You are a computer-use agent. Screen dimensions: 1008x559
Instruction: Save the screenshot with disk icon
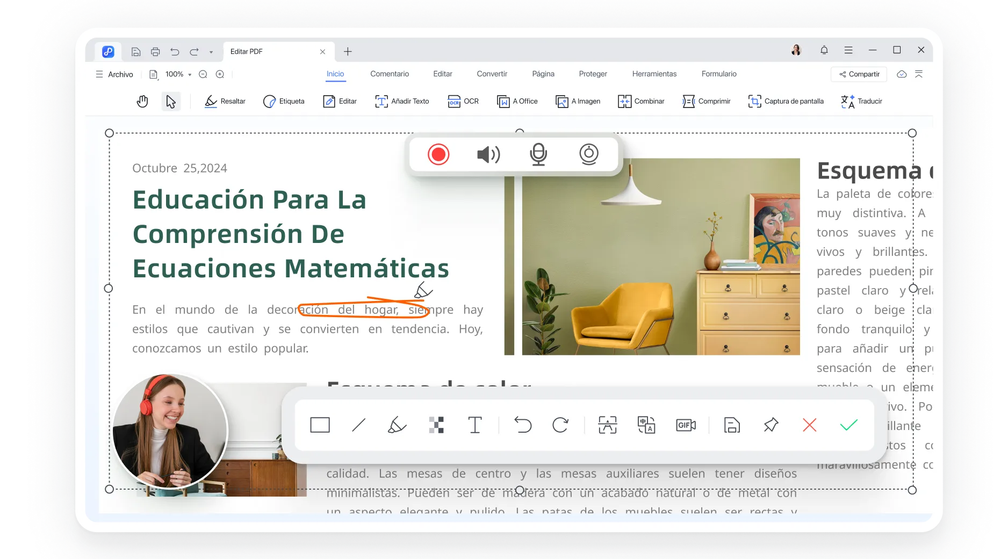pyautogui.click(x=732, y=425)
